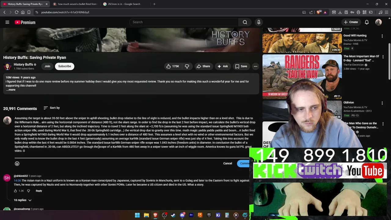Switch to the 26.5mm in in Google tab
Viewport: 391px width, 220px height.
[125, 4]
